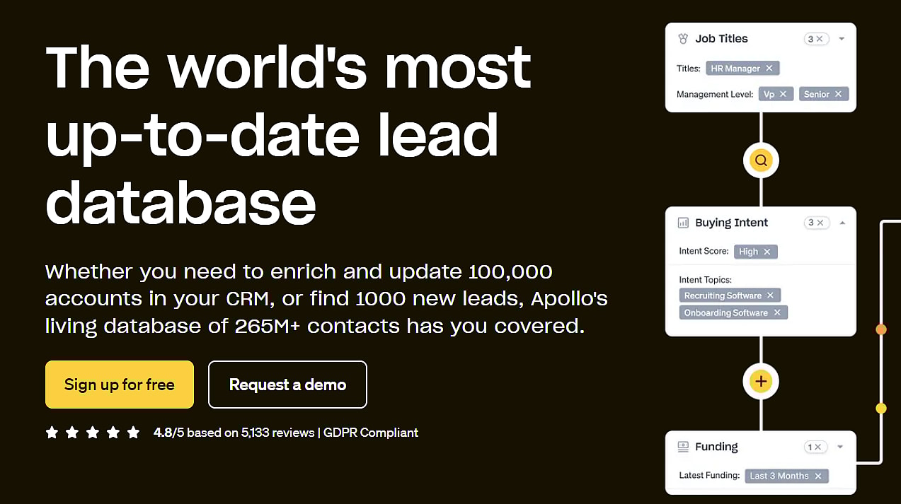Expand the Funding panel dropdown arrow
The width and height of the screenshot is (901, 504).
point(840,447)
